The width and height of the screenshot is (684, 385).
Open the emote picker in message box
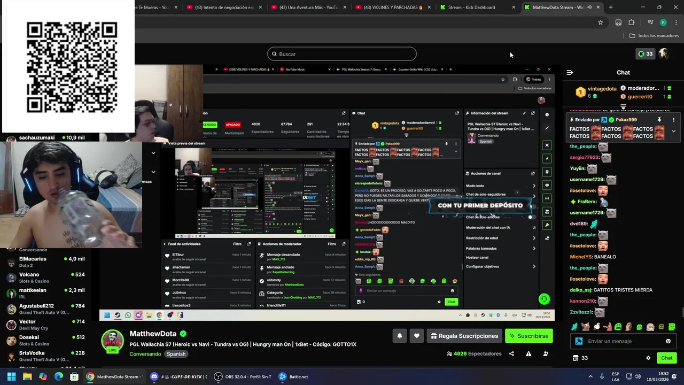click(668, 341)
